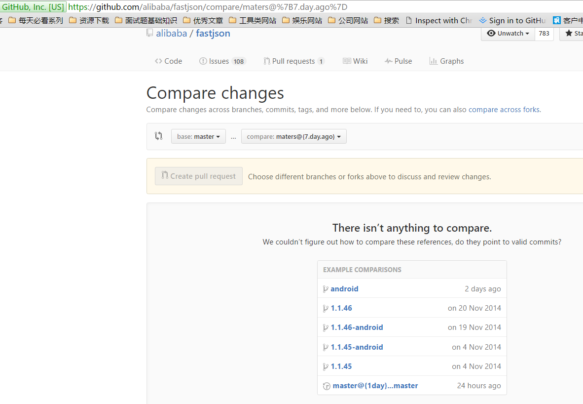Open the android example comparison

[x=344, y=288]
